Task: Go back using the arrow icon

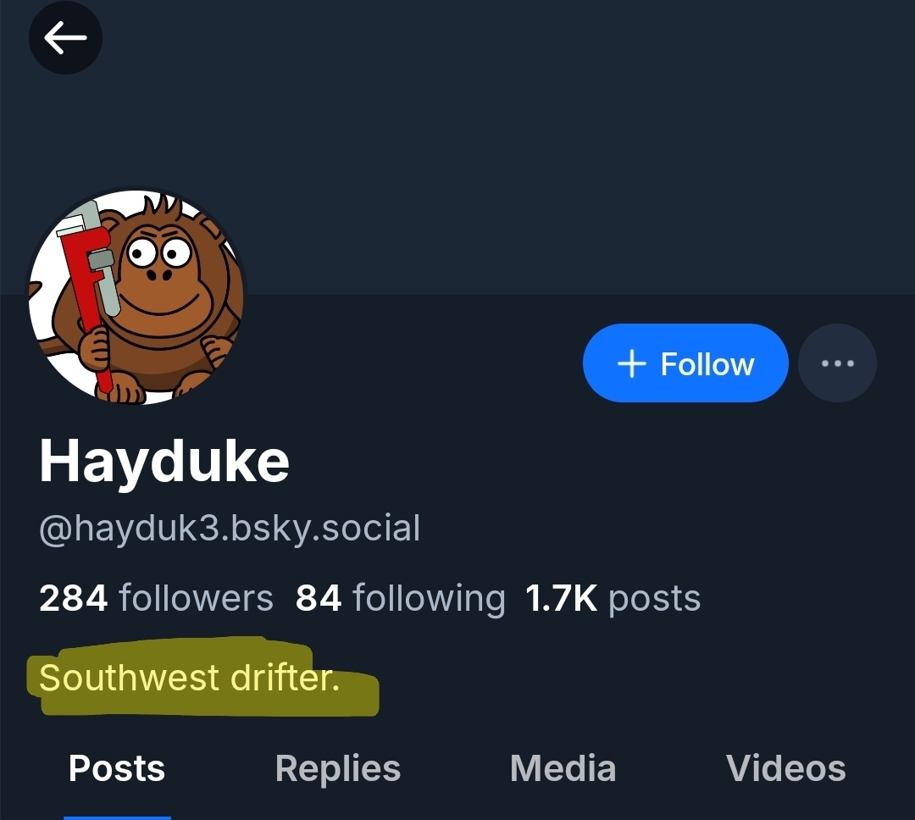Action: 65,38
